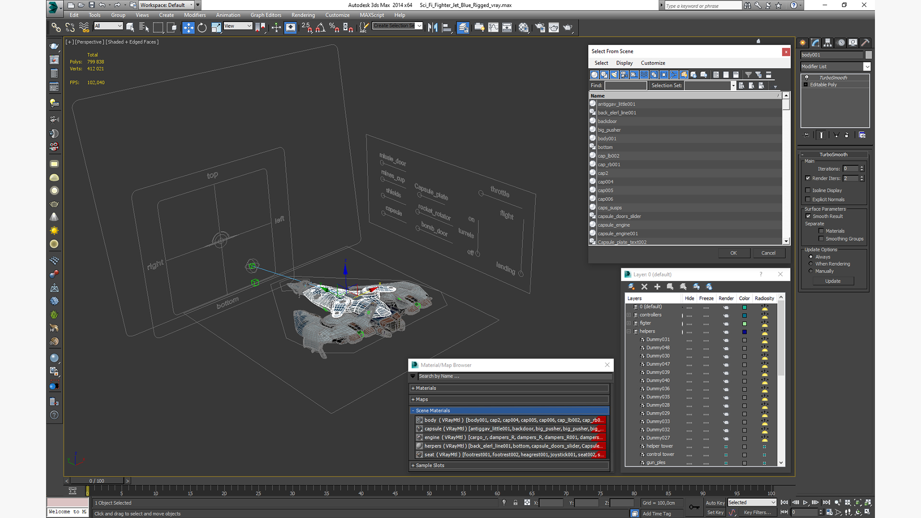Change color swatch of figter layer
The height and width of the screenshot is (518, 921).
pos(744,324)
